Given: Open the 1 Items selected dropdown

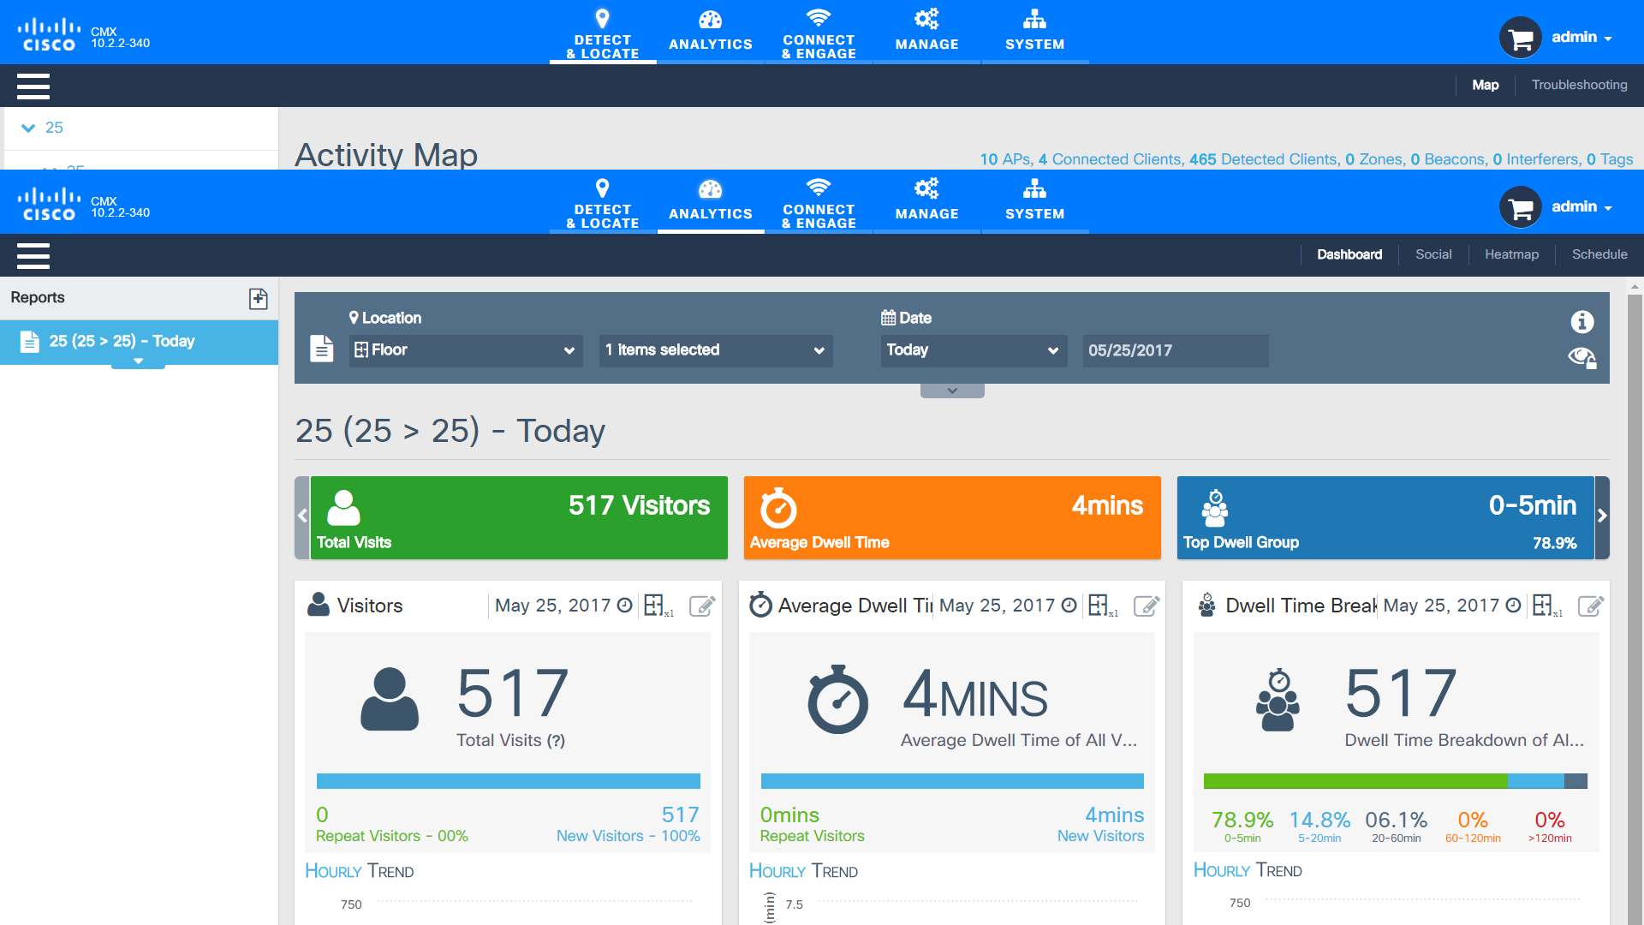Looking at the screenshot, I should coord(712,350).
